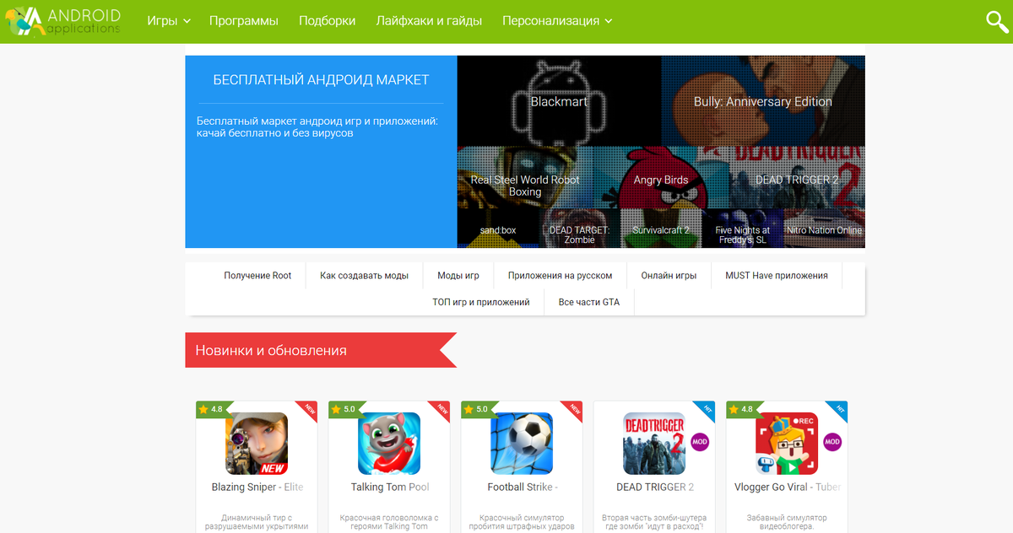Open Blackmart banner tile

tap(559, 101)
